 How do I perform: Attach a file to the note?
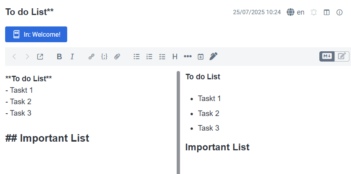point(117,56)
